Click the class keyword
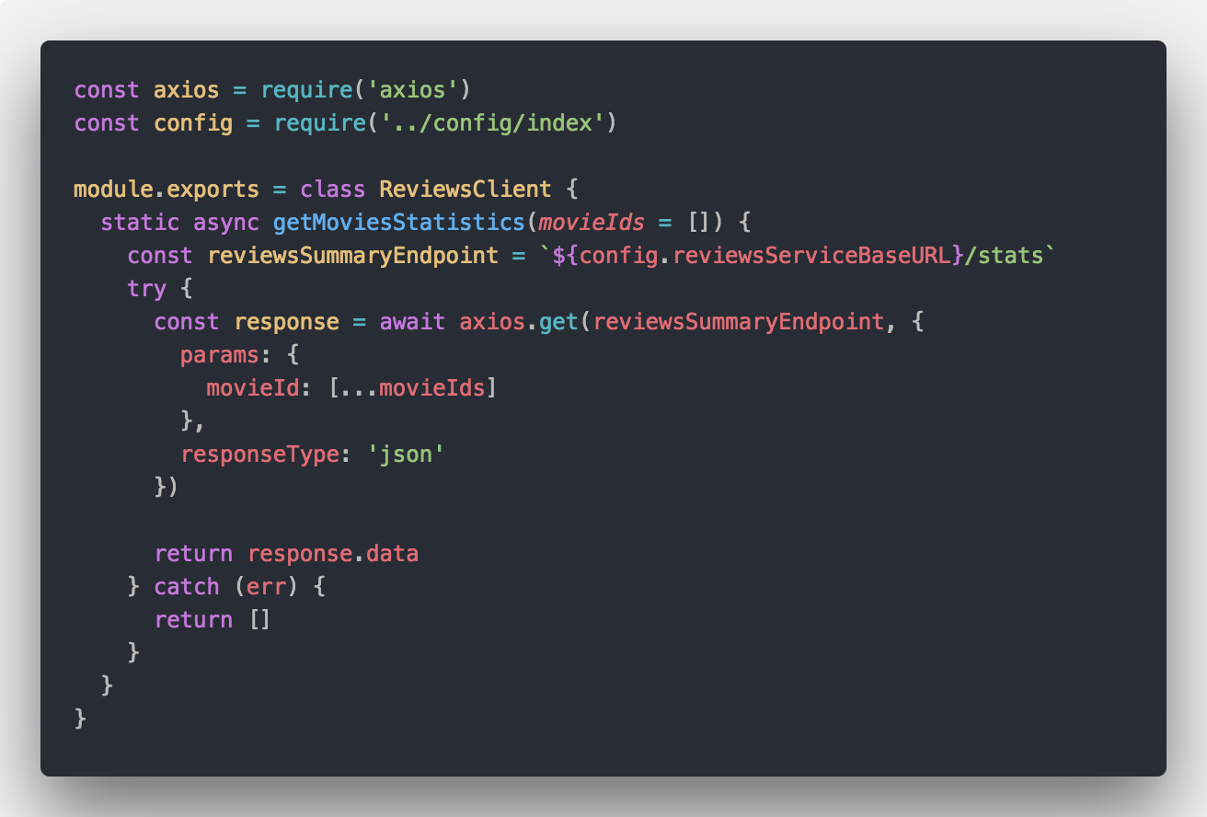 point(333,190)
